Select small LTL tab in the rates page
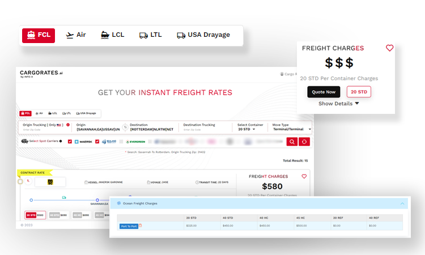Screen dimensions: 425x255 (x=66, y=113)
